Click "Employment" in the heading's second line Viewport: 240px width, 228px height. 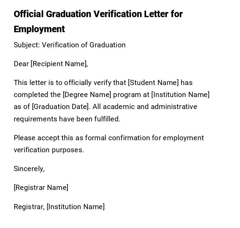pyautogui.click(x=39, y=29)
